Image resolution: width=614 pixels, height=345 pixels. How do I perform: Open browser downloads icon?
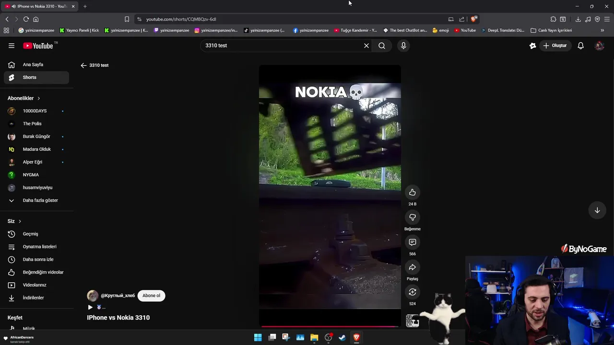(578, 19)
